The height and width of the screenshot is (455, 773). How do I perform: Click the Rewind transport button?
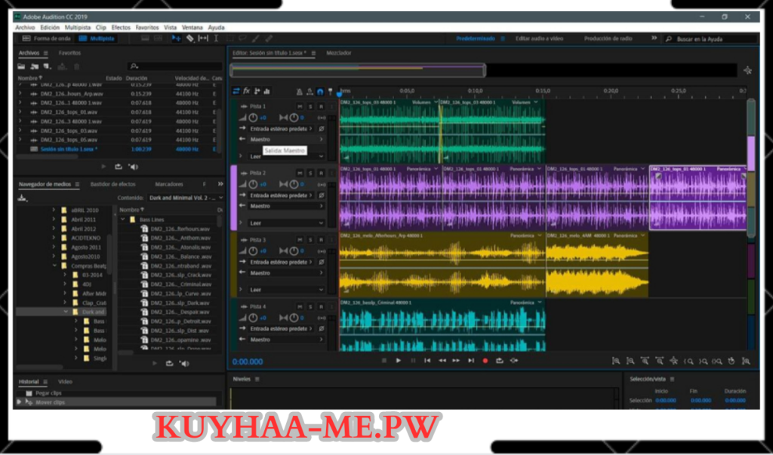pos(442,361)
